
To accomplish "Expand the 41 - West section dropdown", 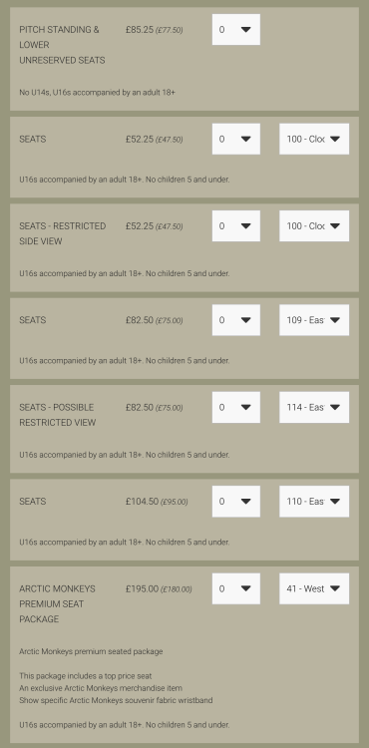I will (314, 588).
